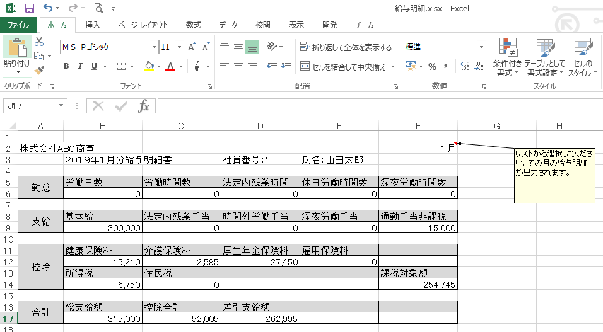This screenshot has height=332, width=603.
Task: Click セルを結合して中央揃え merge button
Action: [x=343, y=67]
